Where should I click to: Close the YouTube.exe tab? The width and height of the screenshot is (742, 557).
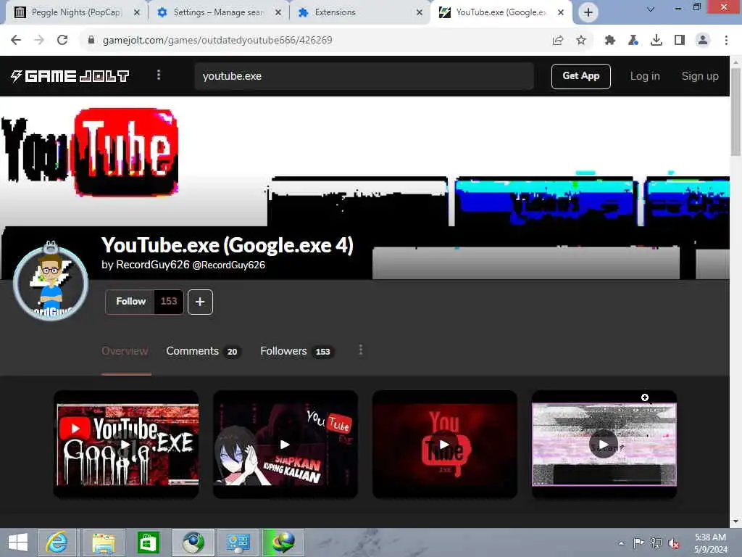(561, 13)
